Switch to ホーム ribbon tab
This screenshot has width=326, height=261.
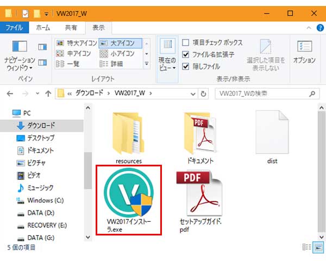pyautogui.click(x=43, y=28)
